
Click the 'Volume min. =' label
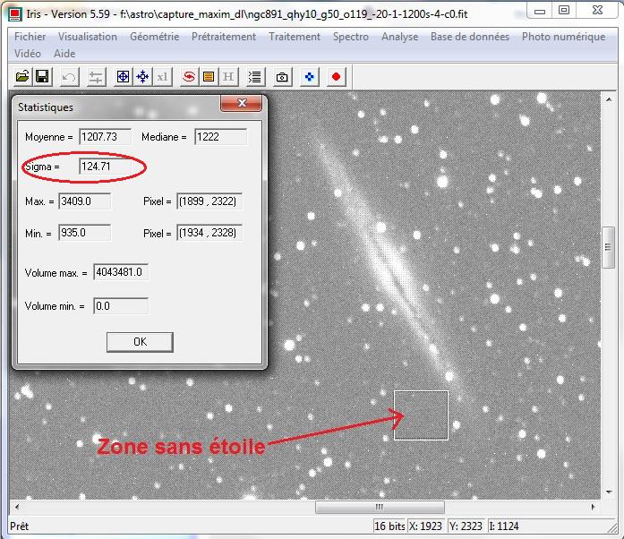point(55,306)
